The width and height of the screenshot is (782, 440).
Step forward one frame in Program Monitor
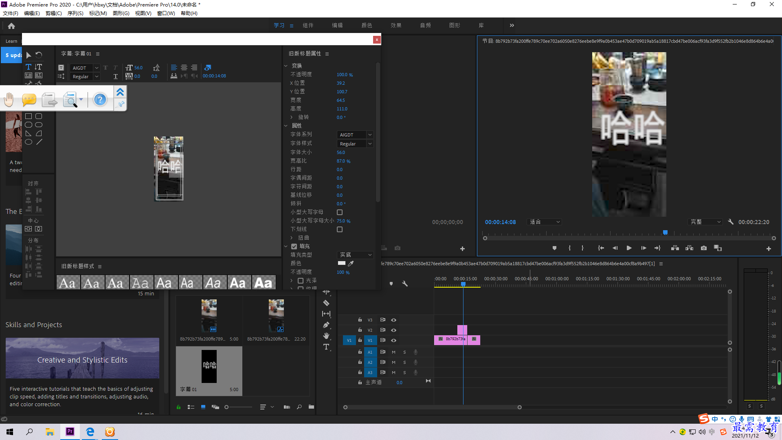[x=644, y=248]
